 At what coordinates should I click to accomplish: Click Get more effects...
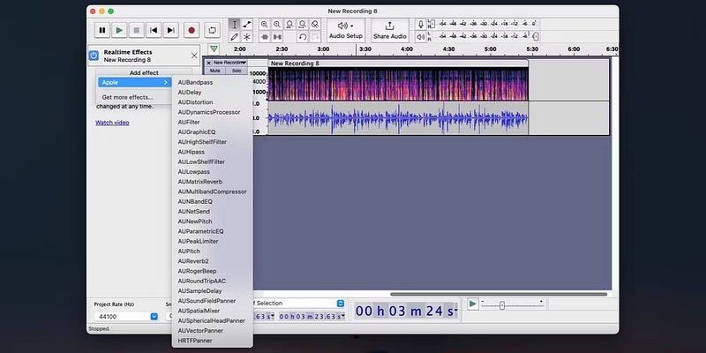click(127, 97)
